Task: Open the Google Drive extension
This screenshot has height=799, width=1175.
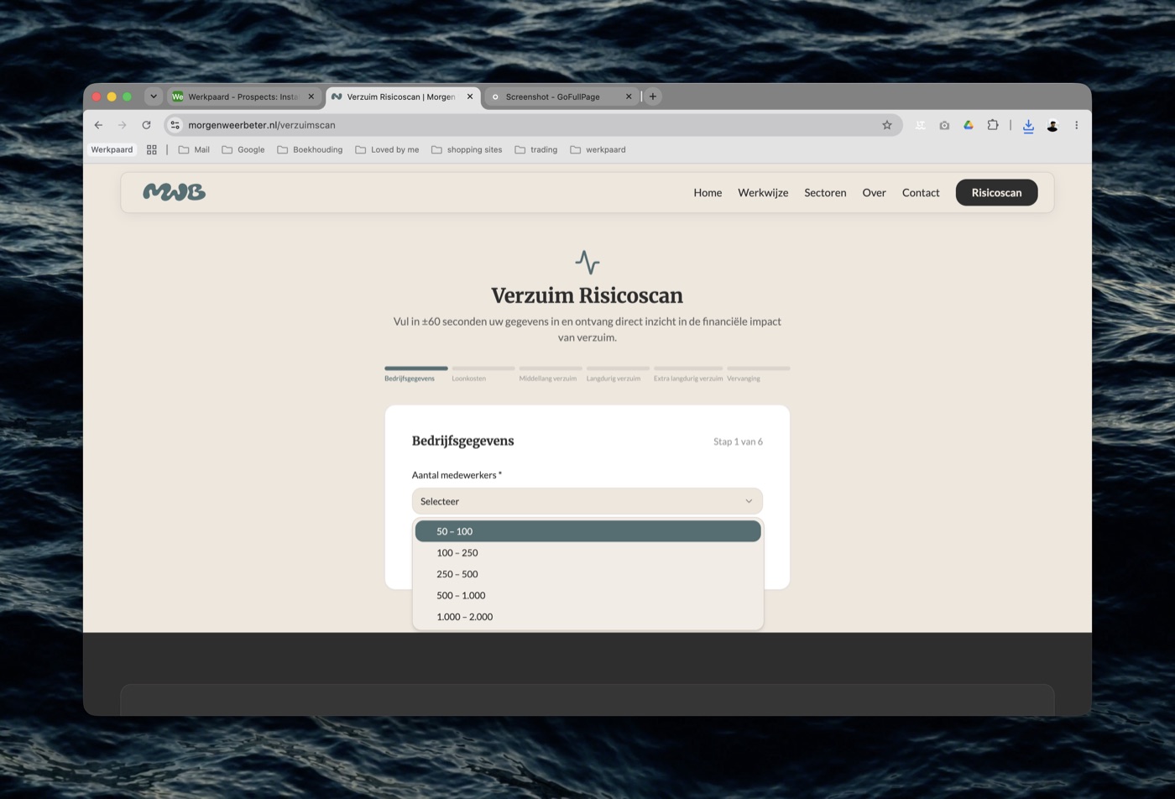Action: 969,125
